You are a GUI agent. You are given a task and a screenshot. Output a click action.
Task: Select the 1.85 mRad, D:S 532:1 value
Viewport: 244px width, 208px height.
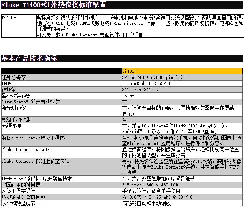pyautogui.click(x=146, y=83)
